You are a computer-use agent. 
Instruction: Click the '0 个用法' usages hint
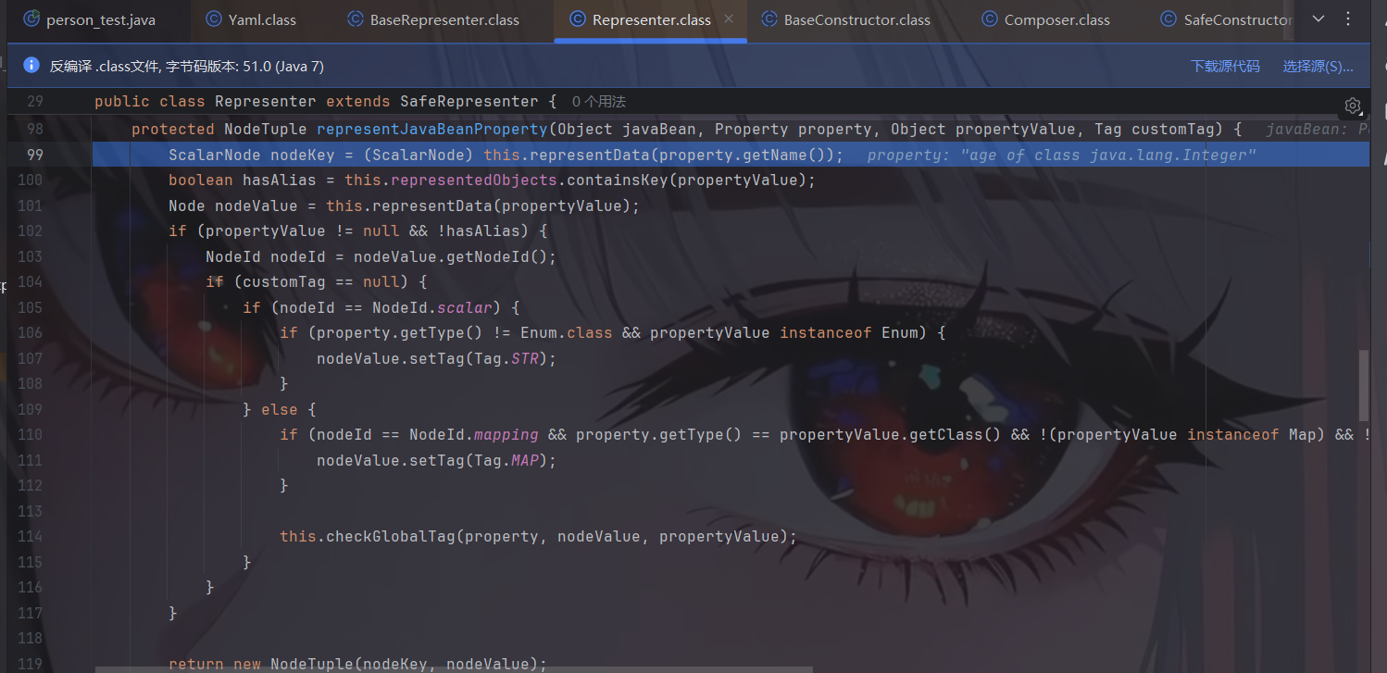(599, 102)
